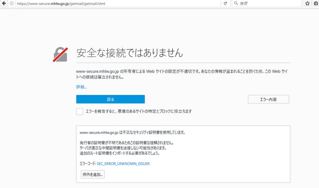Open the site information icon in address bar

pos(12,4)
